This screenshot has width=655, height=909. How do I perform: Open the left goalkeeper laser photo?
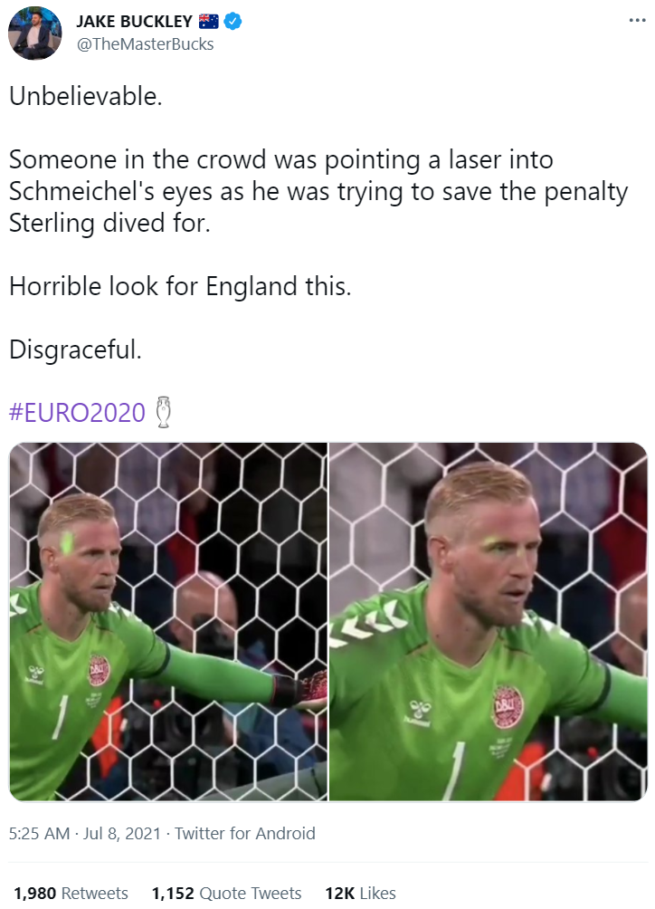coord(168,621)
